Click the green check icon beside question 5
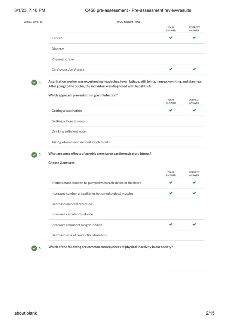This screenshot has width=229, height=324. 34,154
